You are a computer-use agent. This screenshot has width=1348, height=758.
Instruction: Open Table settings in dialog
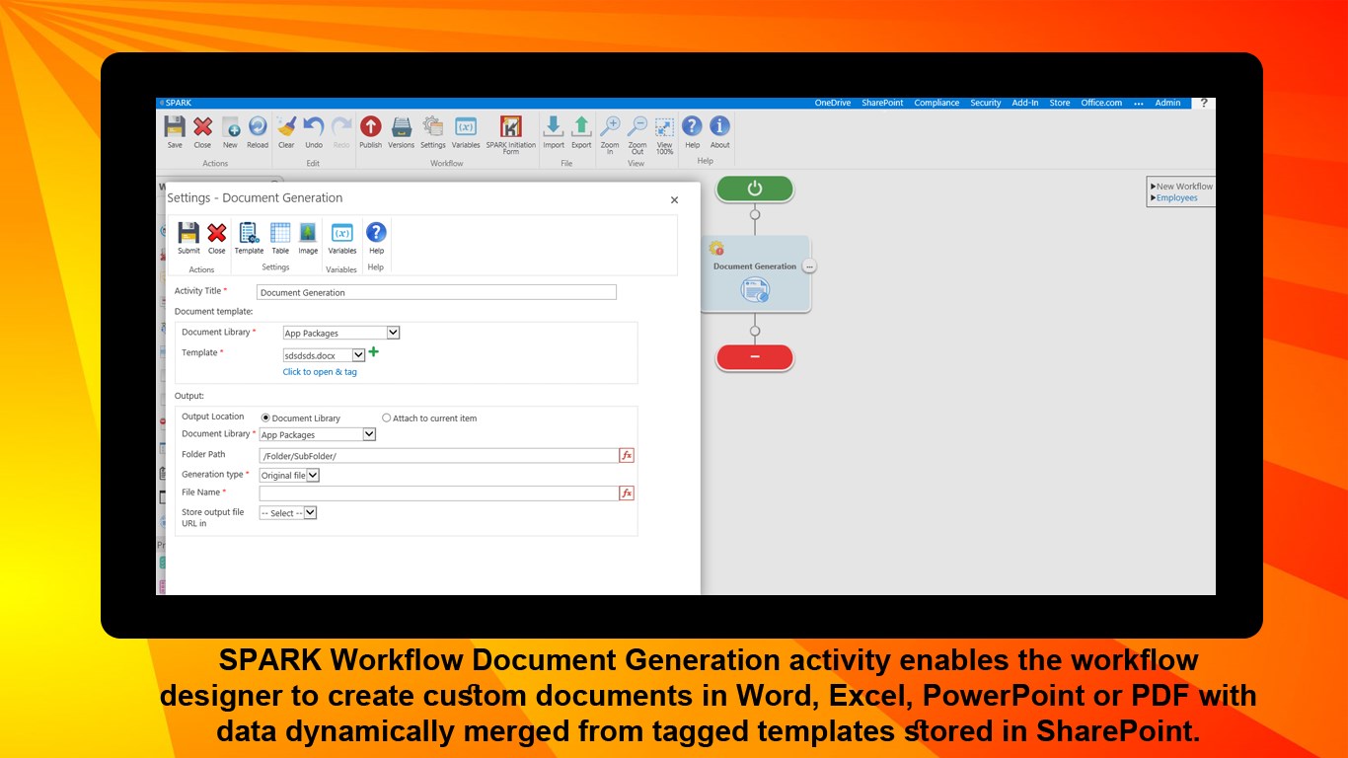[x=280, y=238]
